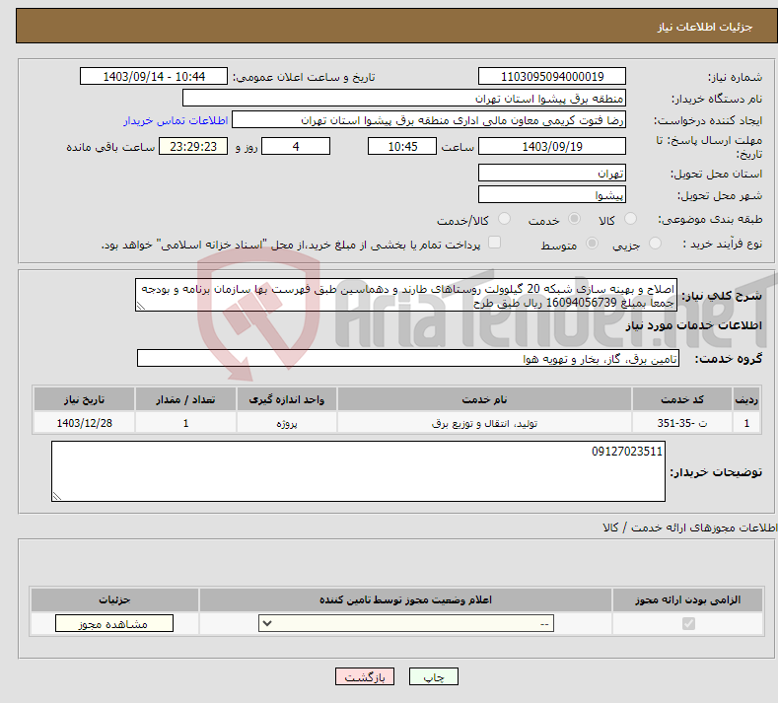Click the واحد اندازه گیری column header
778x703 pixels.
click(286, 399)
